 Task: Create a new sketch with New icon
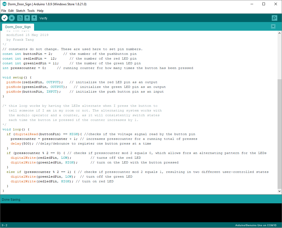point(20,18)
